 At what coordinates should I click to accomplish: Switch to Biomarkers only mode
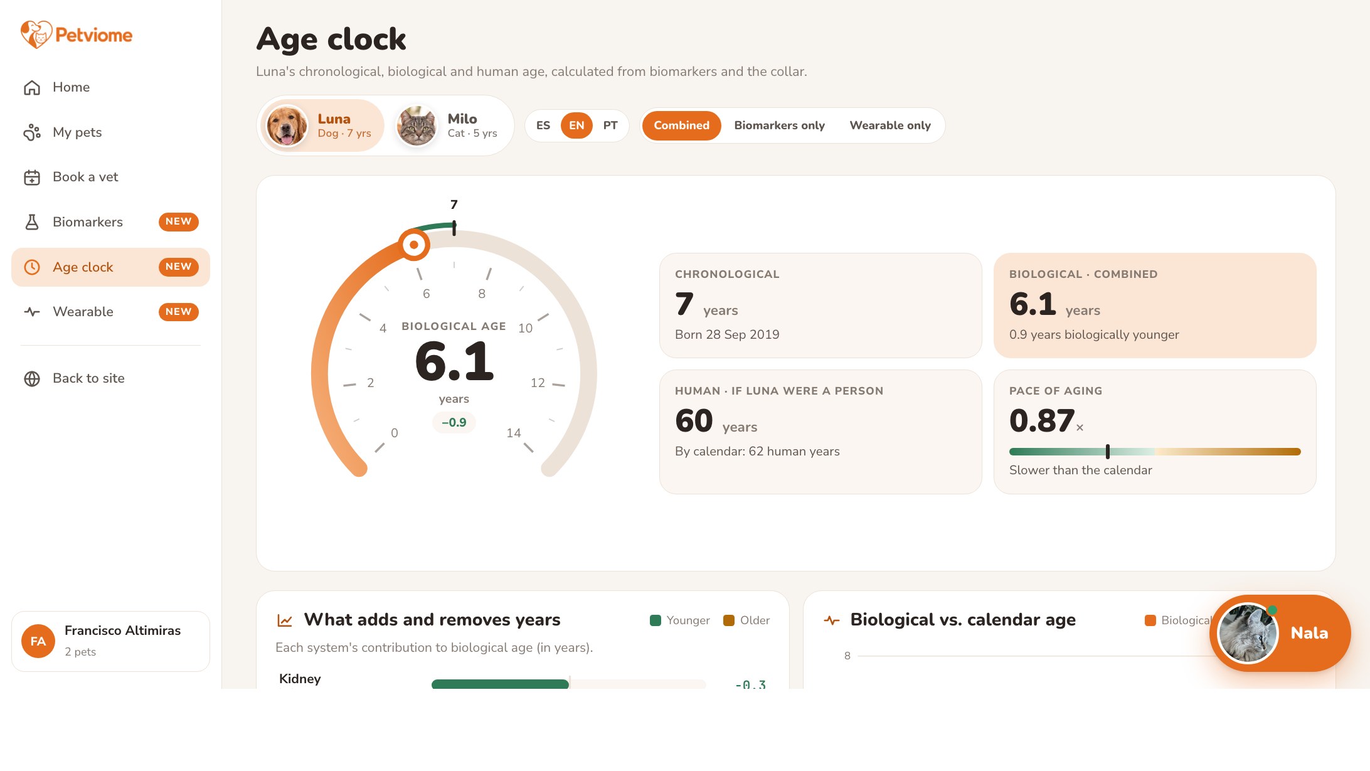(779, 125)
